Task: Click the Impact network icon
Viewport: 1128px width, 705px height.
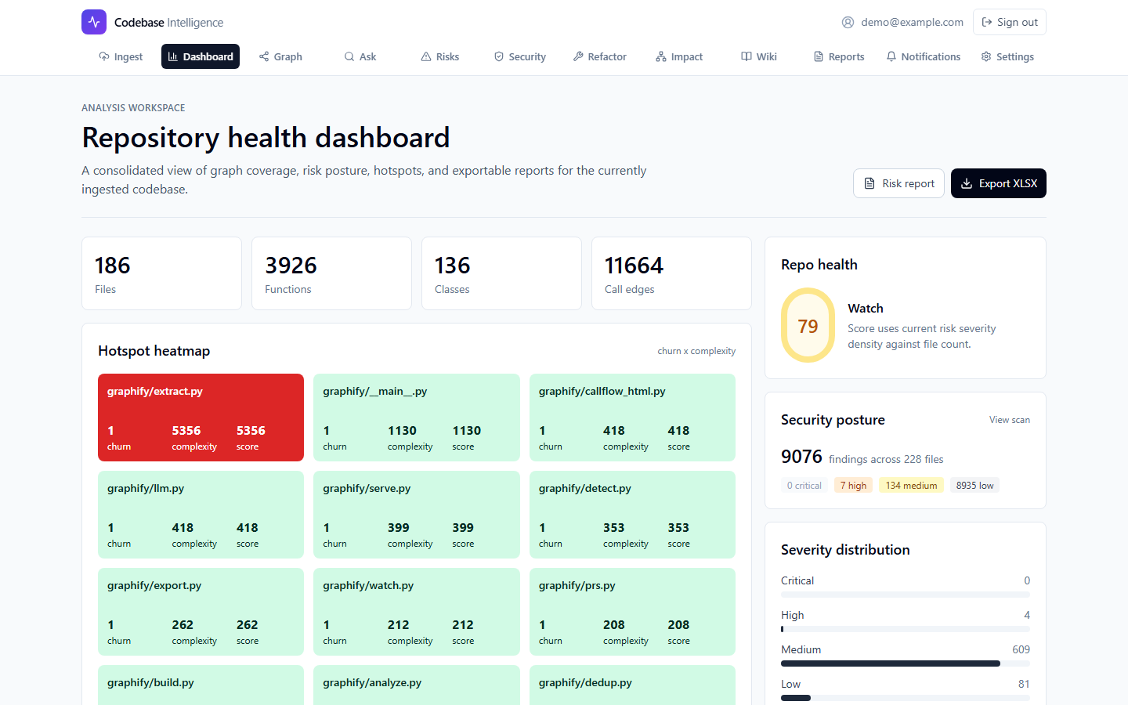Action: [661, 56]
